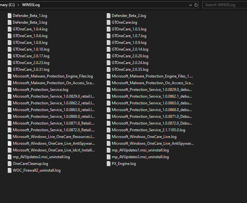This screenshot has height=203, width=247.
Task: Select Microsoft_Protection_Service_1.0.0829.0_debu file
Action: 149,90
